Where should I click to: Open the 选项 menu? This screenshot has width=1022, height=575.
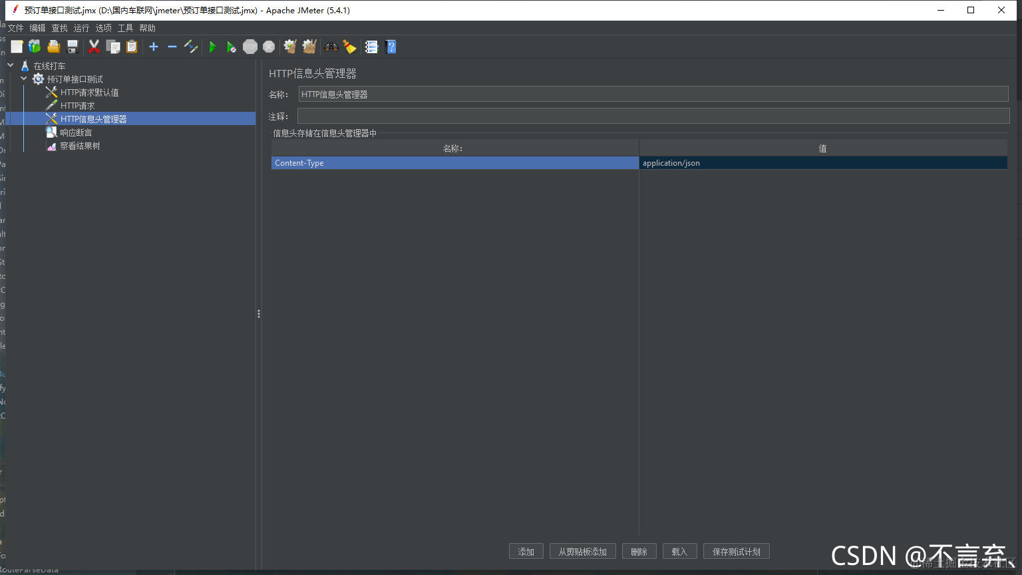point(103,28)
